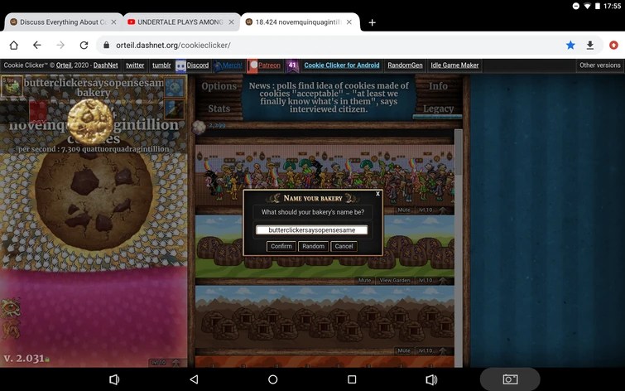
Task: Tap the volume down speaker icon
Action: pyautogui.click(x=114, y=379)
